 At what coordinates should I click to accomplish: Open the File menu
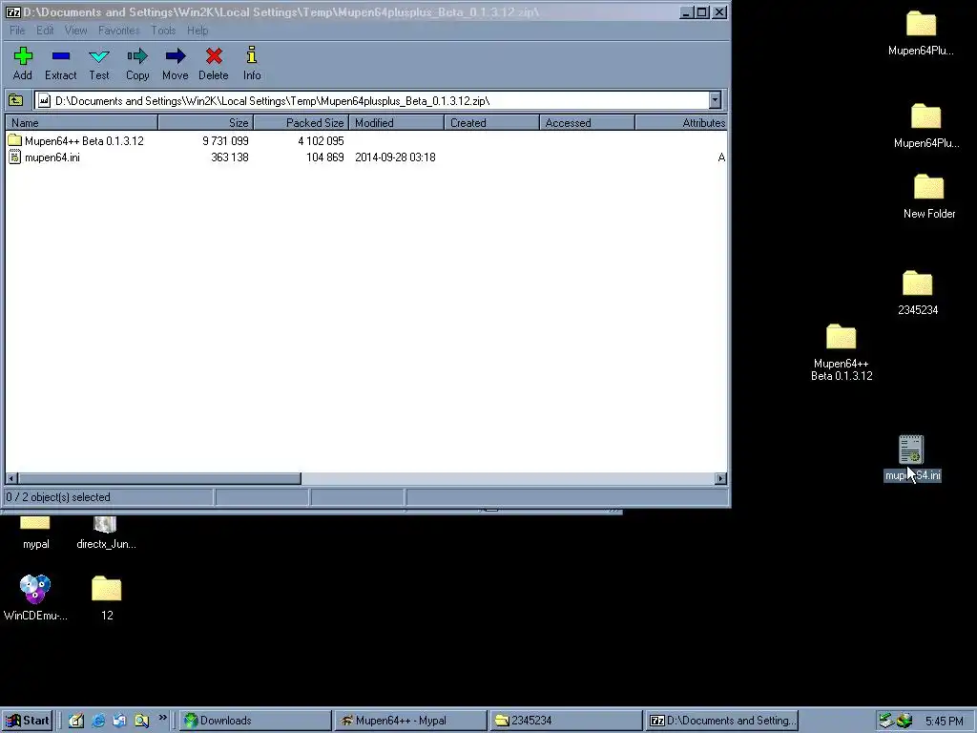17,30
